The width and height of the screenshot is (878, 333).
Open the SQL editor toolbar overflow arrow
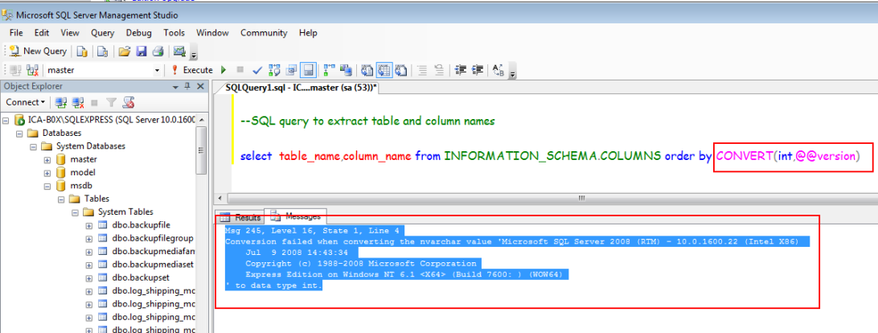513,73
